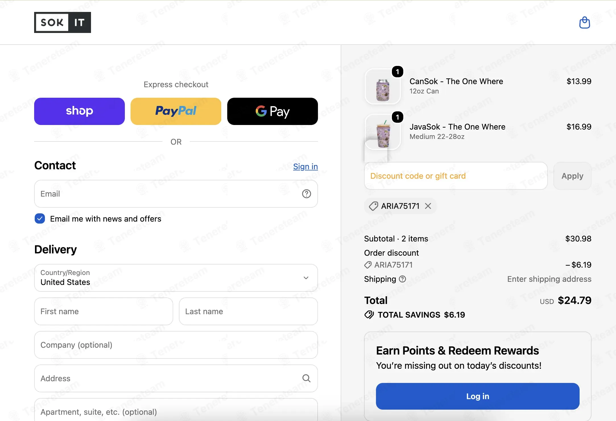Click the Total Savings tag icon

coord(369,315)
